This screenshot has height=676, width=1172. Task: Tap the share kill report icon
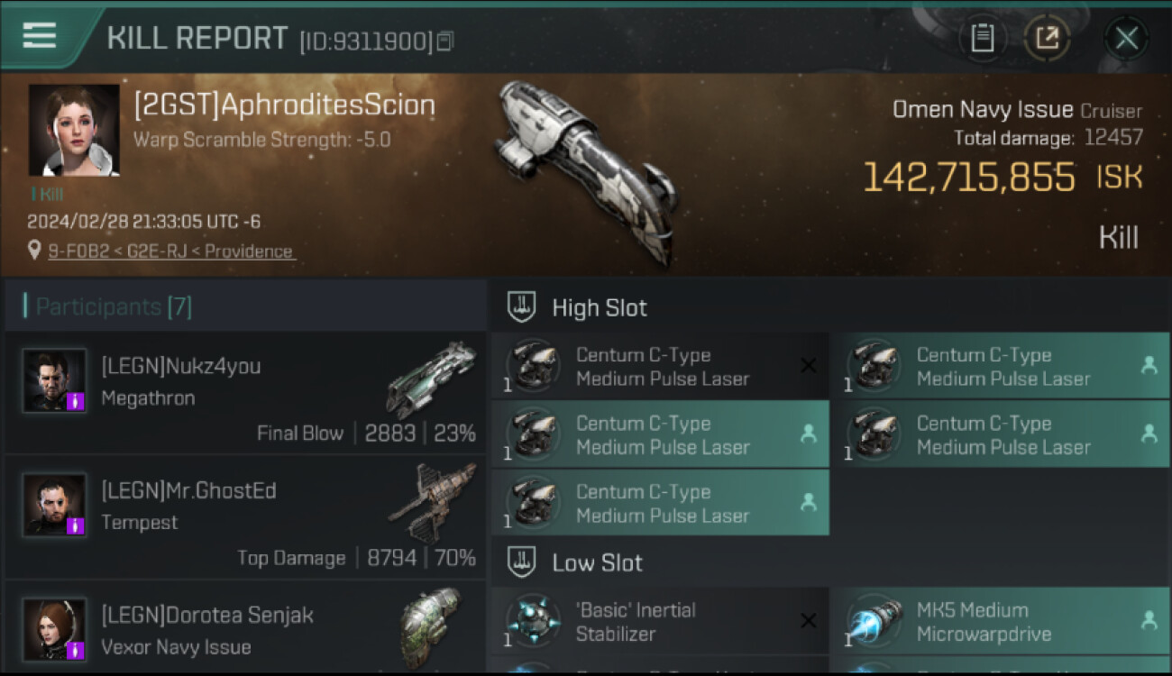coord(1048,39)
